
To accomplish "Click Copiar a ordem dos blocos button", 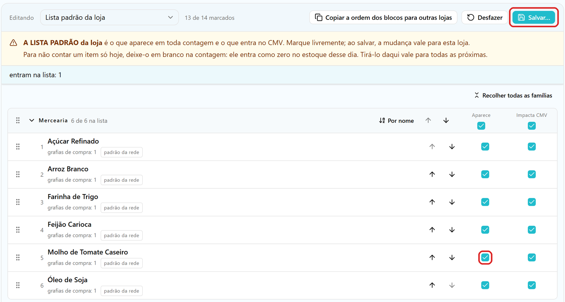I will point(383,18).
